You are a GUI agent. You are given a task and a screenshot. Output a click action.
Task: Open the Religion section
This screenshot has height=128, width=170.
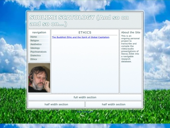pyautogui.click(x=39, y=40)
